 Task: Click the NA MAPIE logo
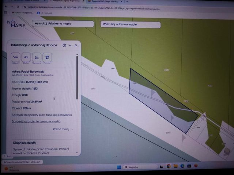tap(16, 24)
